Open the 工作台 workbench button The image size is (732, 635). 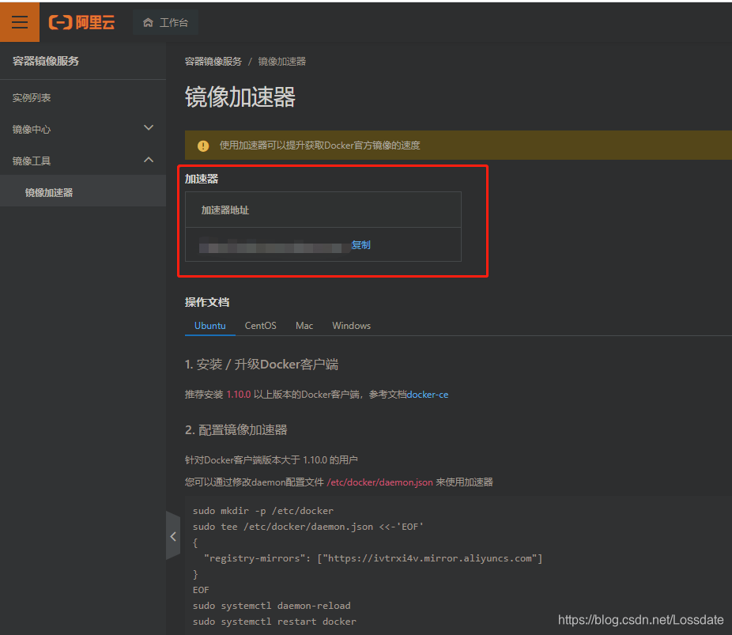[166, 22]
